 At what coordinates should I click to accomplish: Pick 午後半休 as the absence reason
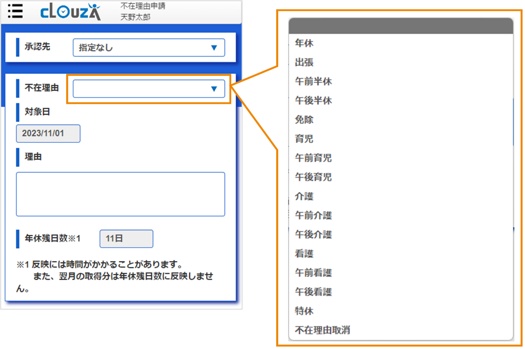pos(313,101)
